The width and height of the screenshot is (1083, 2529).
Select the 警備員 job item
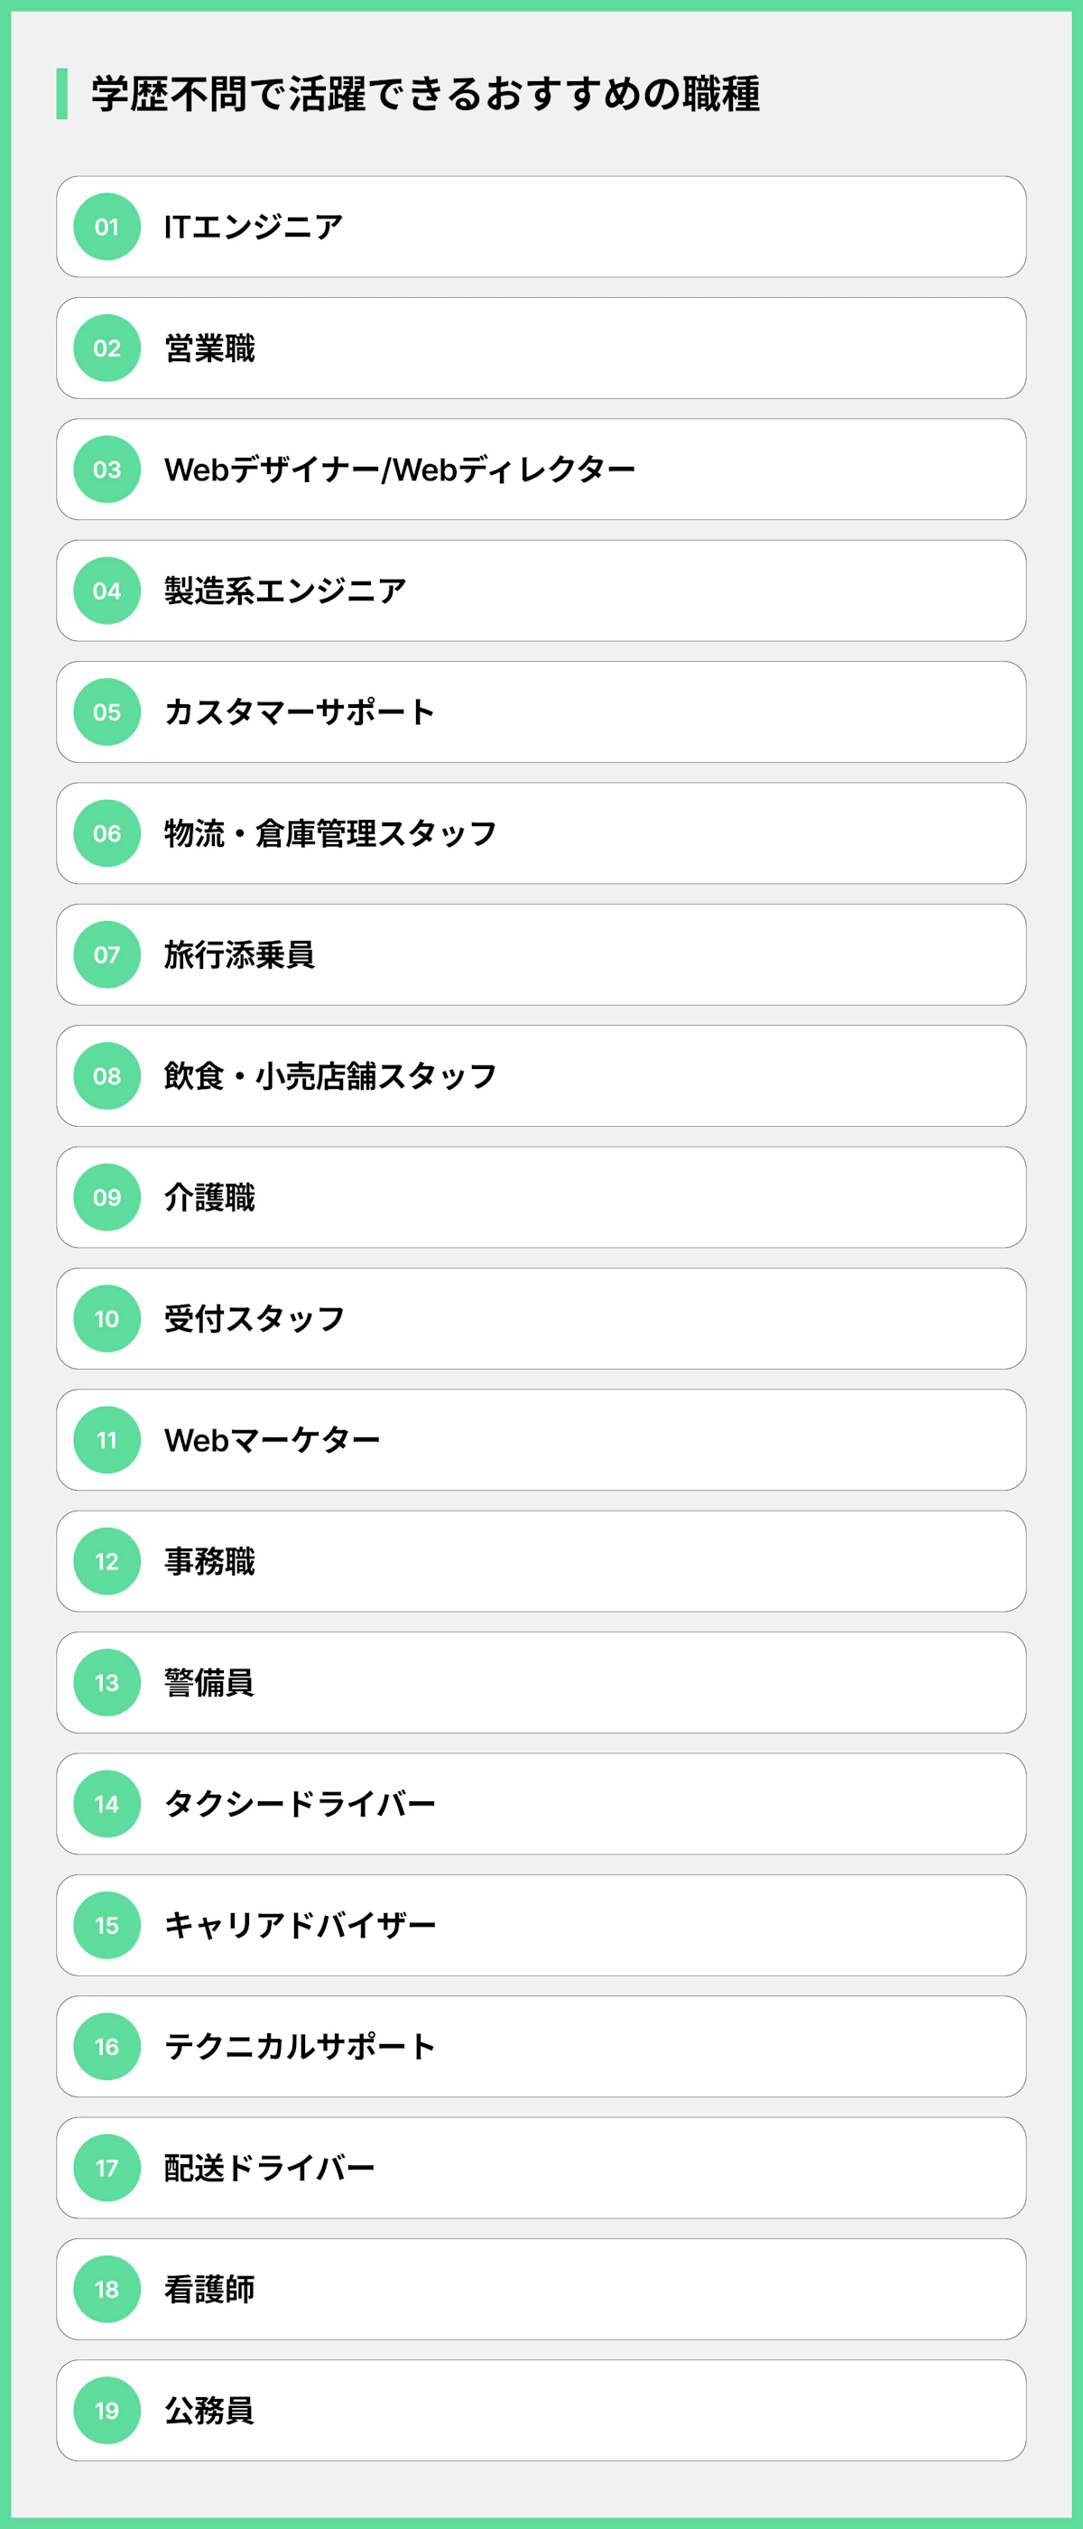[x=210, y=1683]
